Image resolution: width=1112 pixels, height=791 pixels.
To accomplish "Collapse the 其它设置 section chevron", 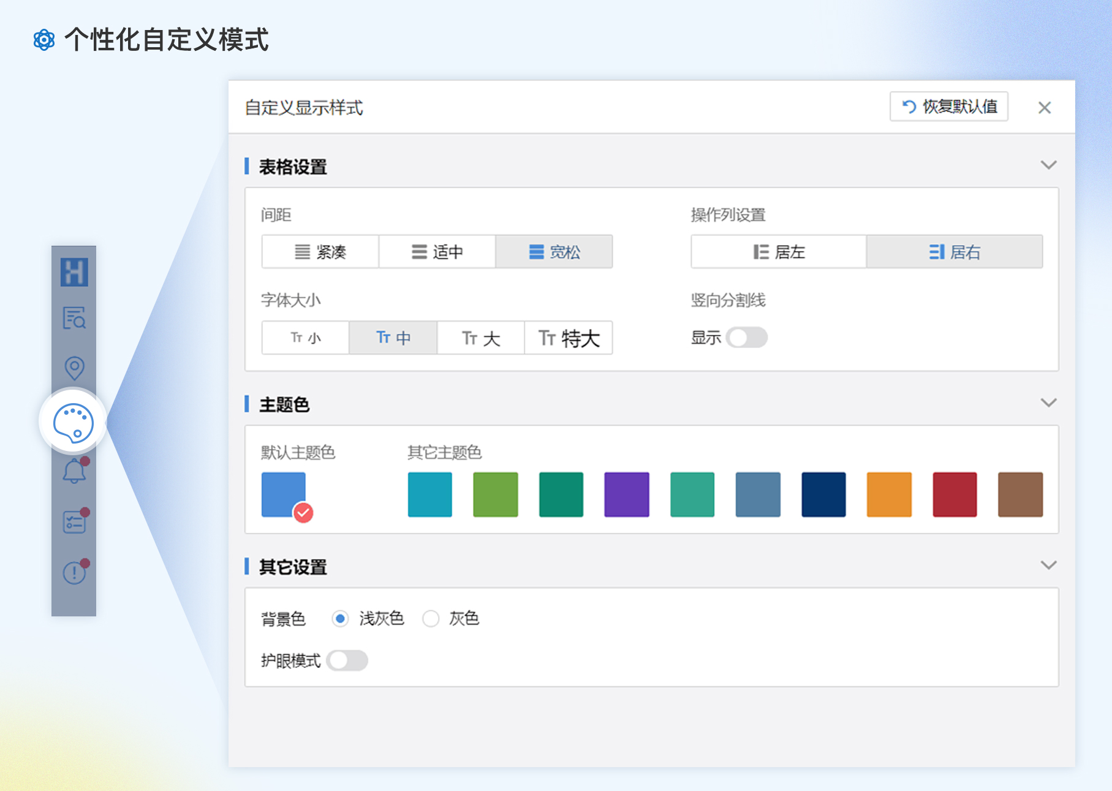I will pos(1048,566).
